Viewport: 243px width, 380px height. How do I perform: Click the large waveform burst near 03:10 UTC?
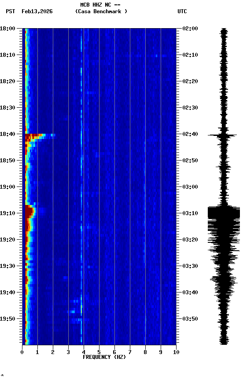coord(224,213)
